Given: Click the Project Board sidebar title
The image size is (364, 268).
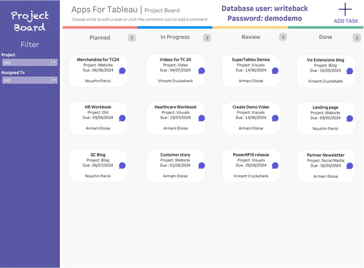Looking at the screenshot, I should (30, 21).
